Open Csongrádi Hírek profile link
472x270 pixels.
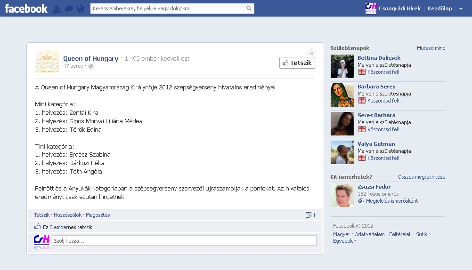tap(399, 8)
